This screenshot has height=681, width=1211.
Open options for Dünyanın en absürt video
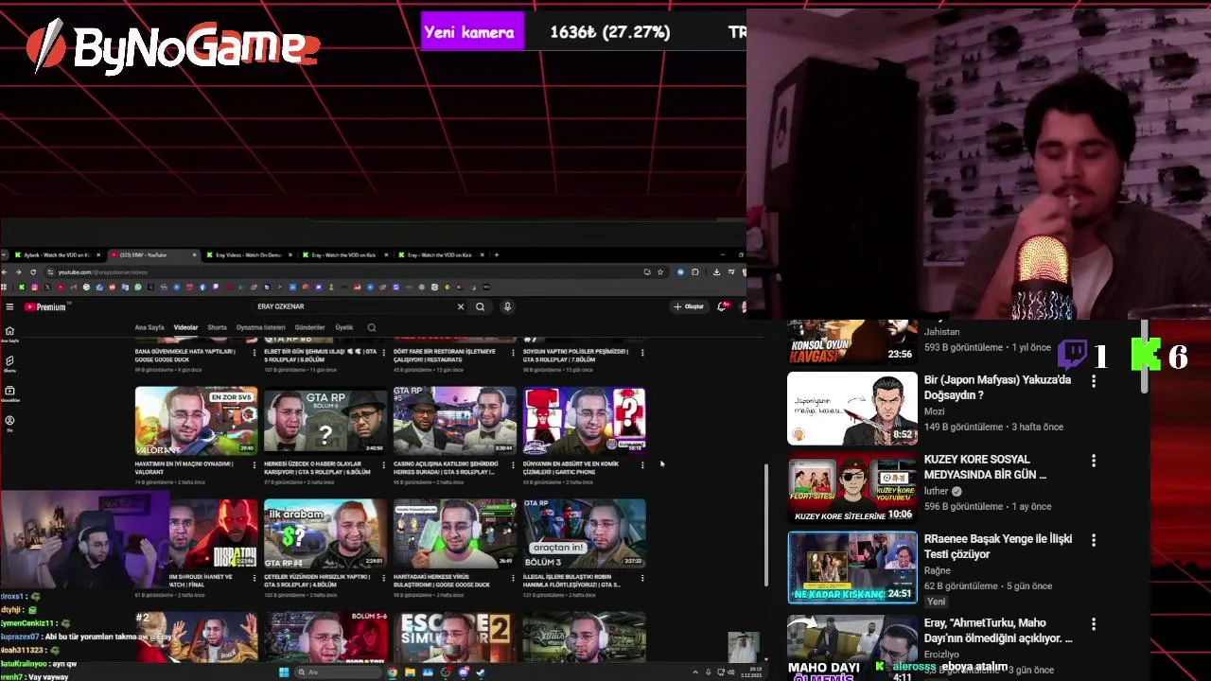(x=642, y=464)
